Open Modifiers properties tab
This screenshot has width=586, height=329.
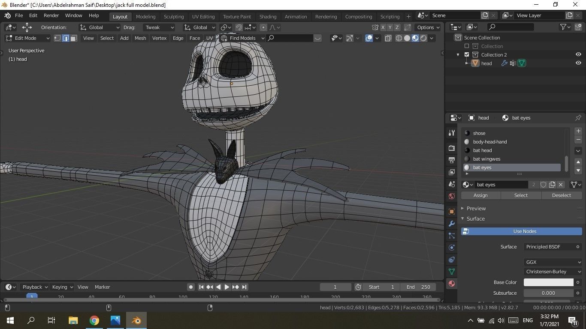451,224
